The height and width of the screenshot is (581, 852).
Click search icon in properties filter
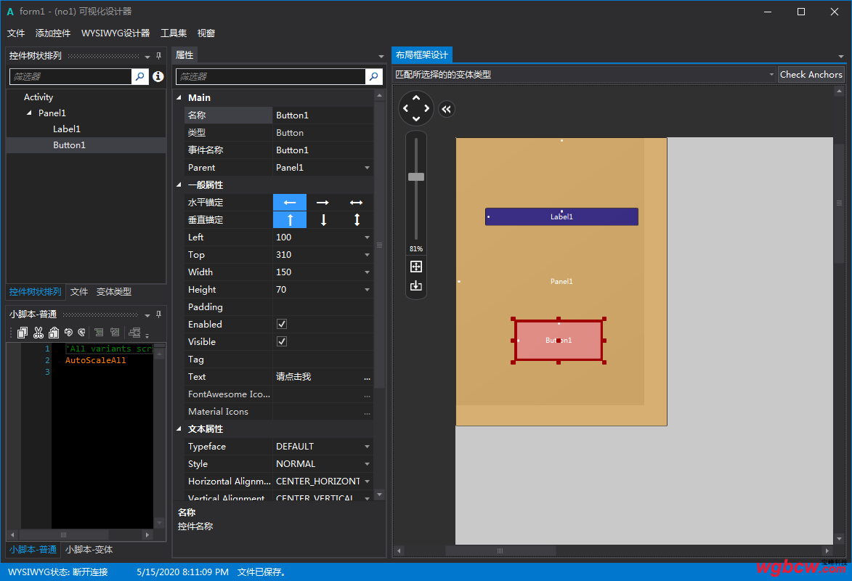374,76
